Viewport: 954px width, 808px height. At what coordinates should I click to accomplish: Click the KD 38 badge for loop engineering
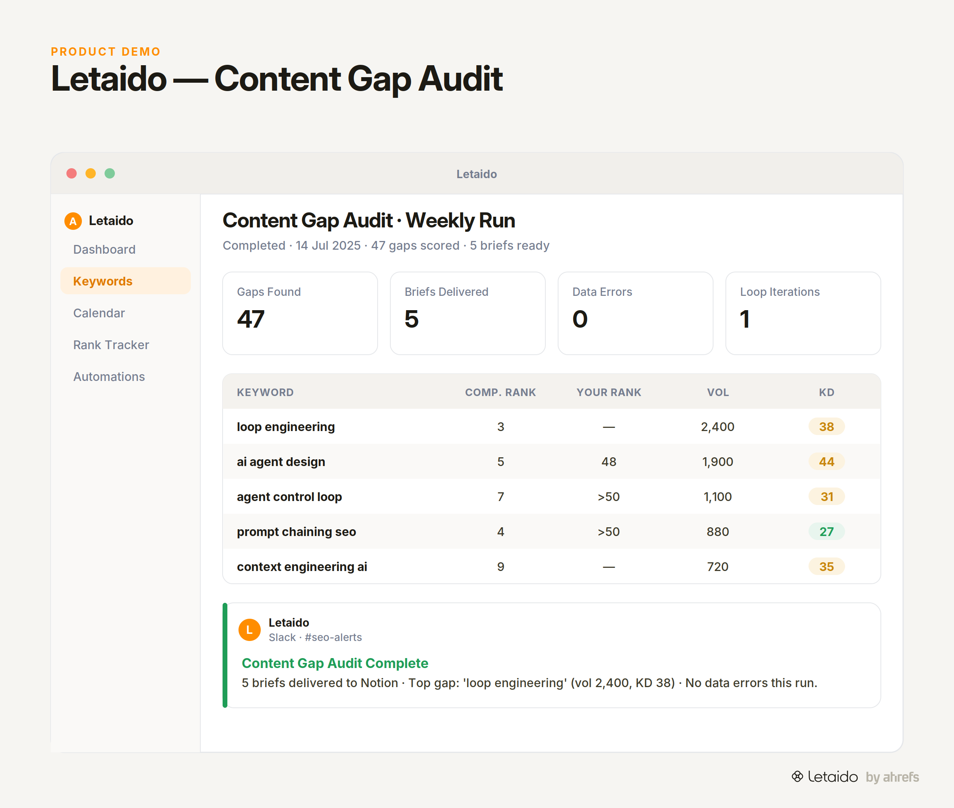click(826, 426)
